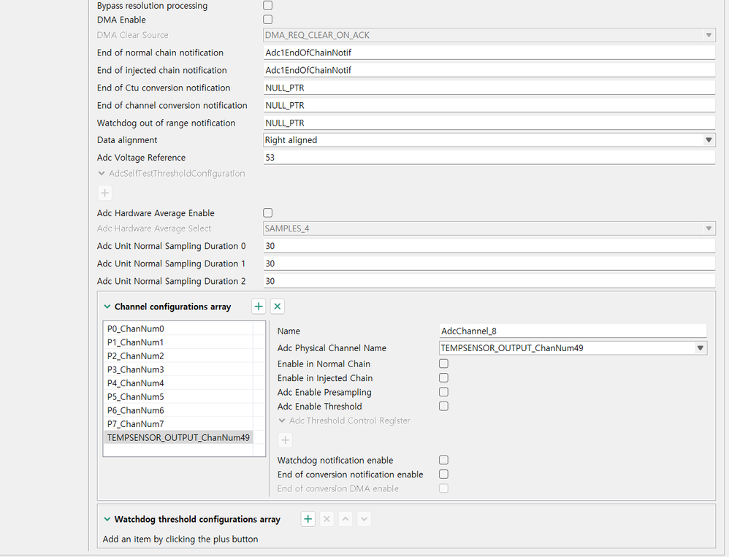Click the Adc Voltage Reference field

pos(488,158)
